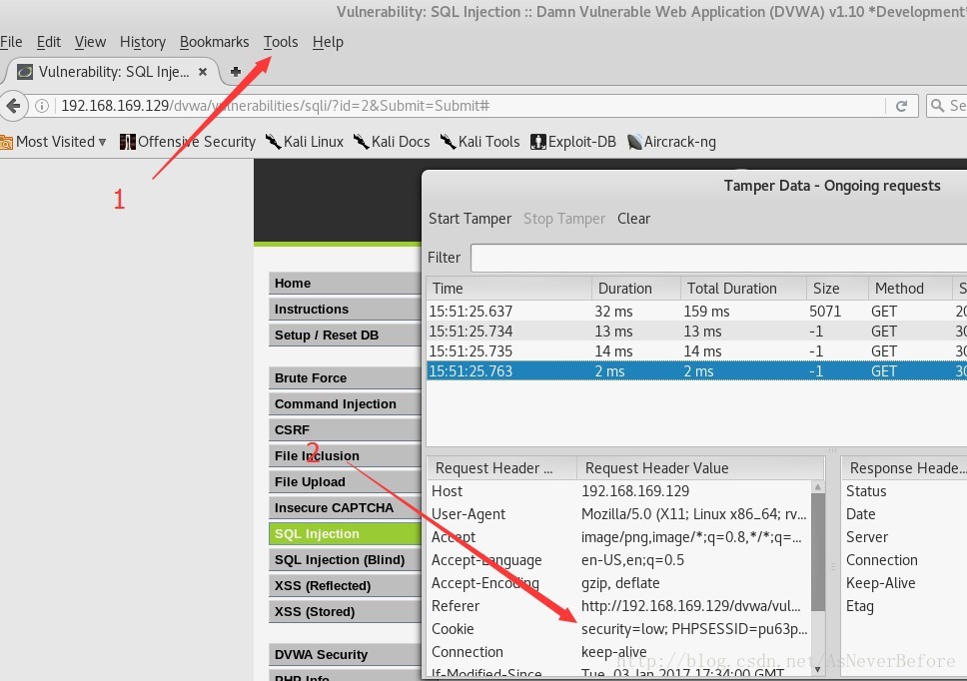The width and height of the screenshot is (967, 681).
Task: Open Setup / Reset DB link
Action: (x=346, y=336)
